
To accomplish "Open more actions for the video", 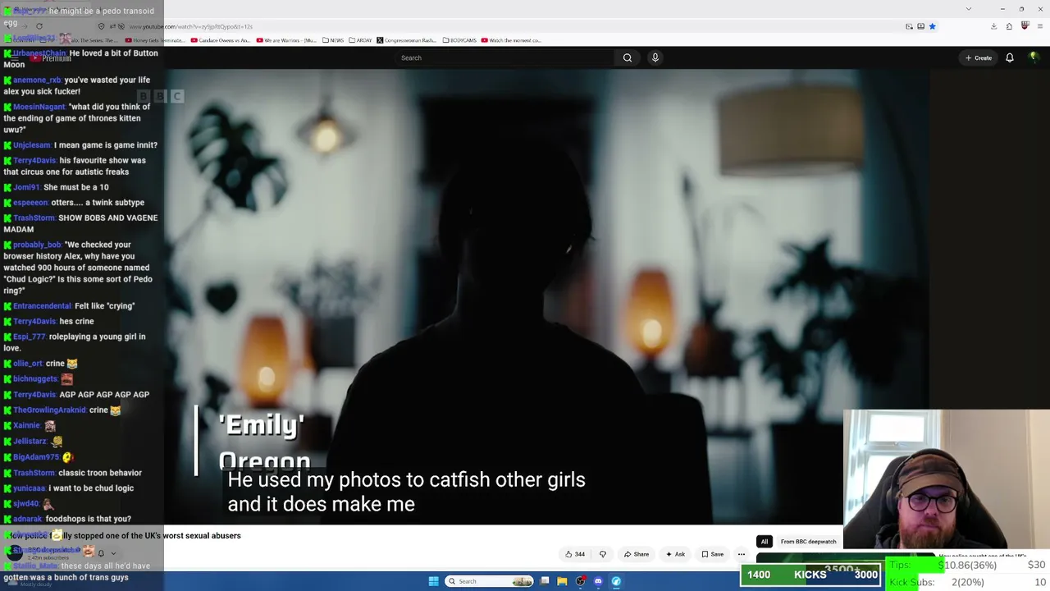I will (x=742, y=554).
